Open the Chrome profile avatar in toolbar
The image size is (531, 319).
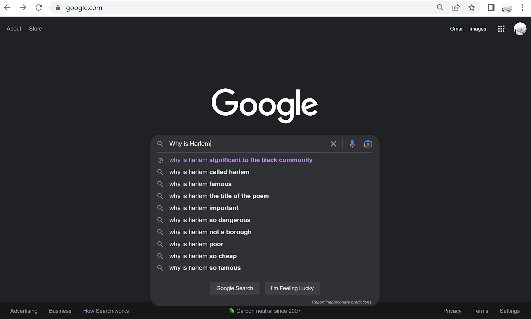(507, 8)
